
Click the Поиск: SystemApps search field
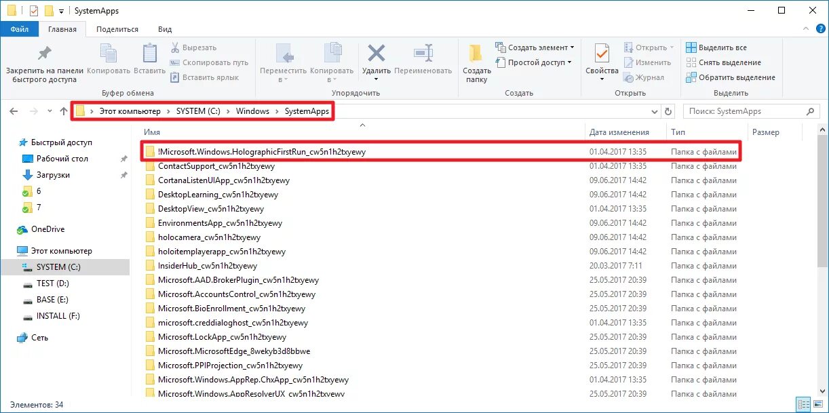pos(752,111)
